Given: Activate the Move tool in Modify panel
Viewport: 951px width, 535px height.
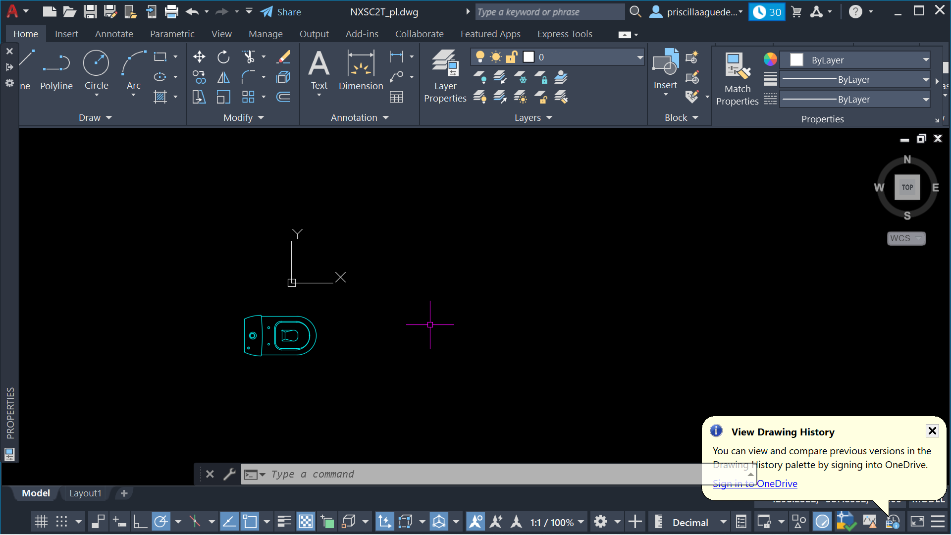Looking at the screenshot, I should [x=199, y=57].
